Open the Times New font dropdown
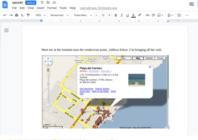Viewport: 198px width, 140px height. 82,15
